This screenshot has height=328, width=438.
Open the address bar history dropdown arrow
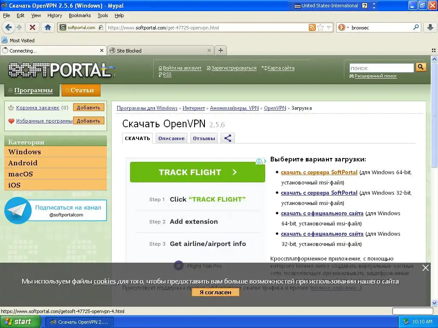coord(328,27)
